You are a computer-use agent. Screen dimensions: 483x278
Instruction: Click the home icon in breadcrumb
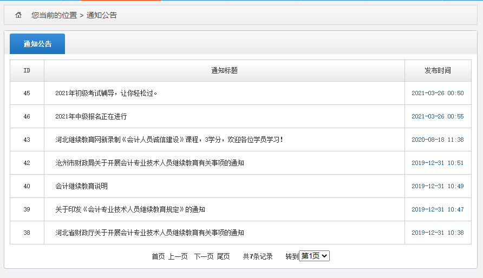(18, 15)
